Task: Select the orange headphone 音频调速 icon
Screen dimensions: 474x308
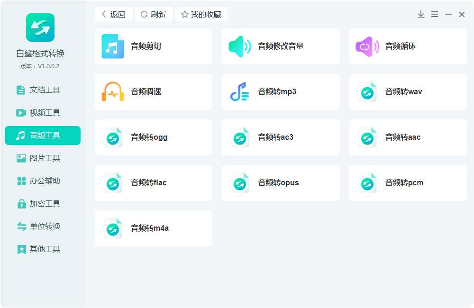Action: tap(113, 92)
